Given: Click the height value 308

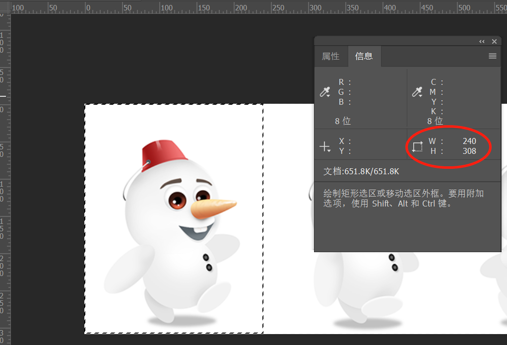Looking at the screenshot, I should [x=469, y=151].
